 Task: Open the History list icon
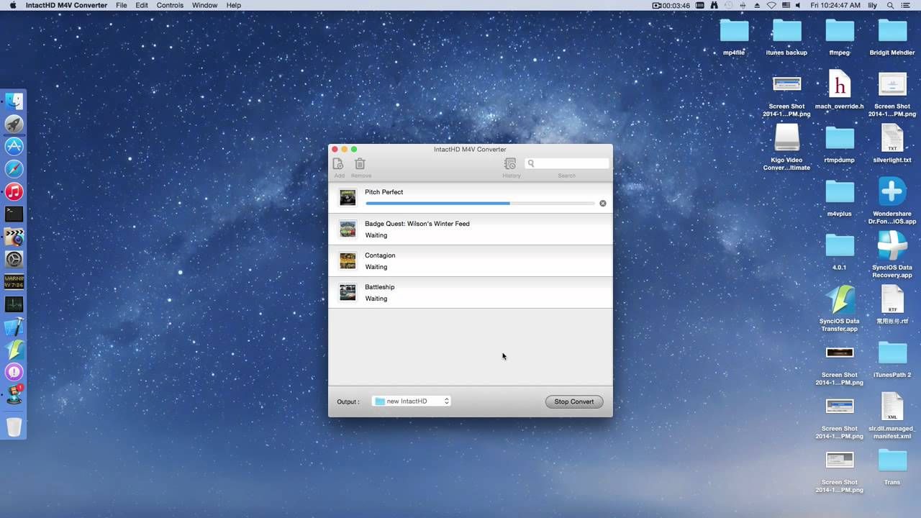coord(510,164)
